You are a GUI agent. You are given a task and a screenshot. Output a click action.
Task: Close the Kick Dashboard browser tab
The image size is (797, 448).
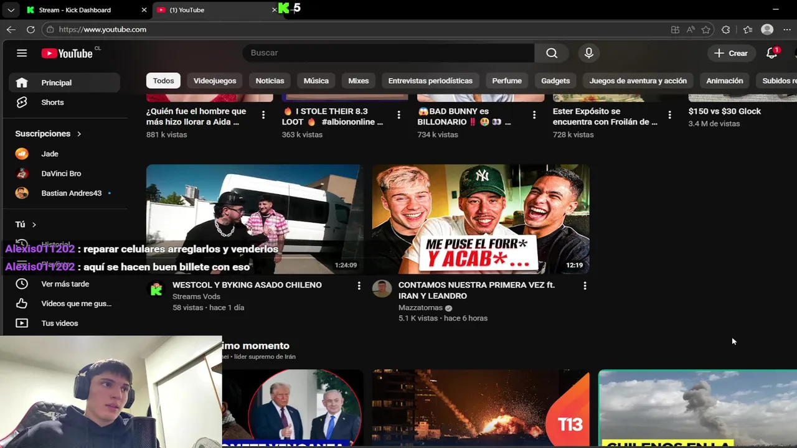(144, 10)
